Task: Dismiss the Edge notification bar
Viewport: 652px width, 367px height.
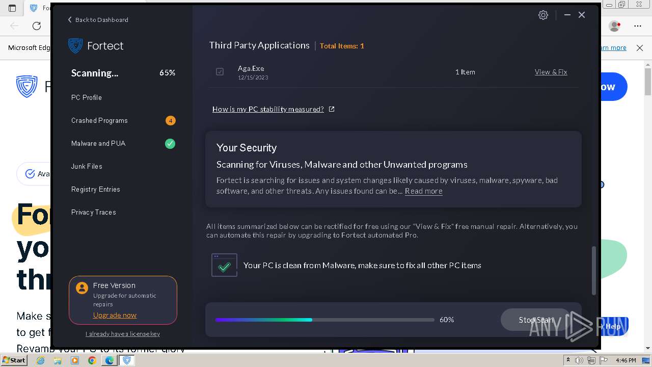Action: click(x=640, y=48)
